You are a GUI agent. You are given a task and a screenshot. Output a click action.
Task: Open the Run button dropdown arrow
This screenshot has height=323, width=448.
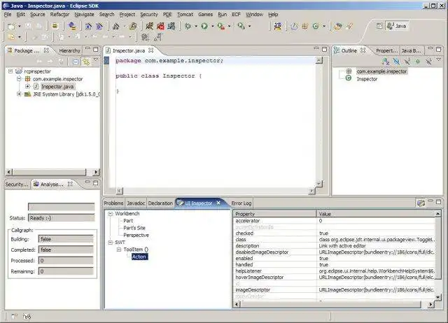pos(213,27)
